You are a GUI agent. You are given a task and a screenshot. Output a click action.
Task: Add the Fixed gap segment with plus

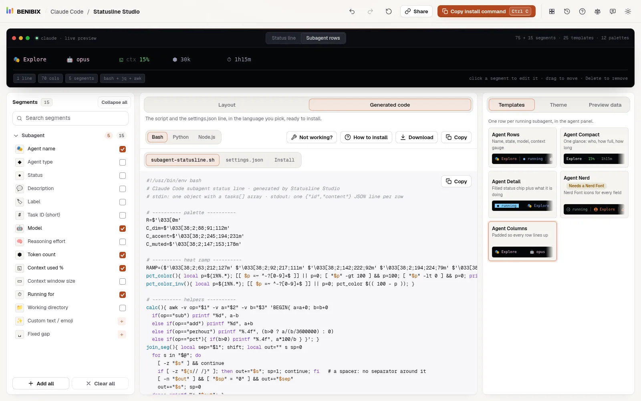(x=122, y=334)
